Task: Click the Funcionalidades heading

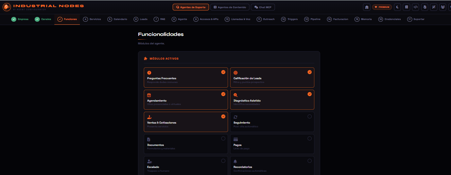Action: 161,34
